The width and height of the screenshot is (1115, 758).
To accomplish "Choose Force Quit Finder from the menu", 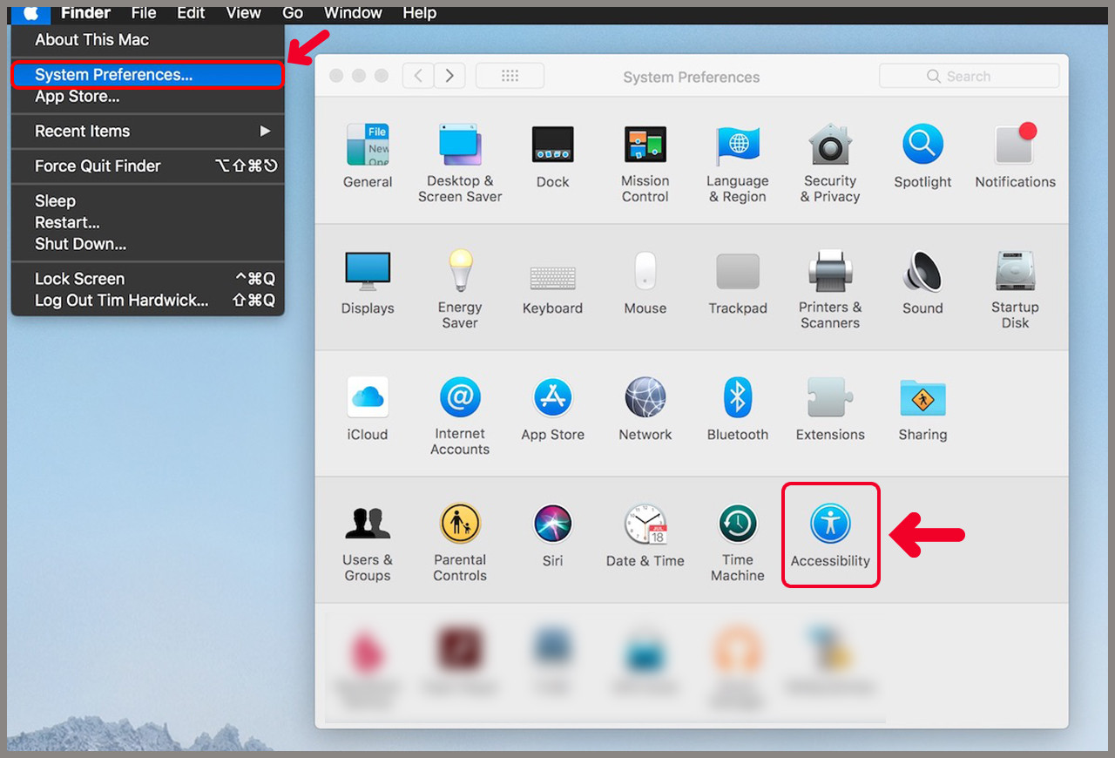I will tap(148, 166).
